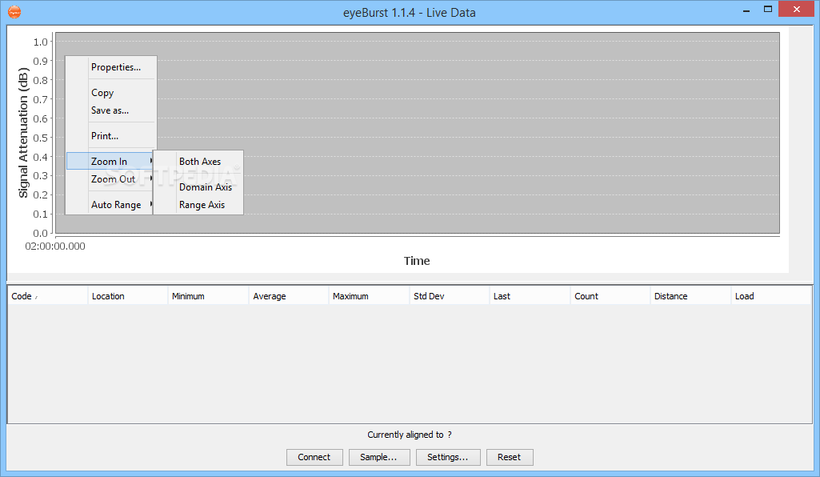Click the Count column header
The image size is (820, 477).
(610, 296)
